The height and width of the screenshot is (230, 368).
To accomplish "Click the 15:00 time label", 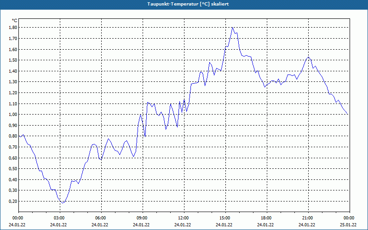I will pos(225,218).
